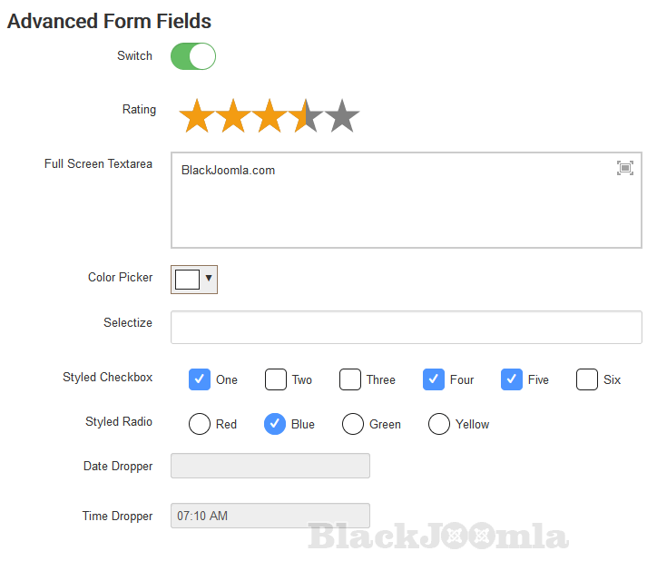This screenshot has width=657, height=561.
Task: Turn off the green Switch toggle
Action: click(193, 56)
